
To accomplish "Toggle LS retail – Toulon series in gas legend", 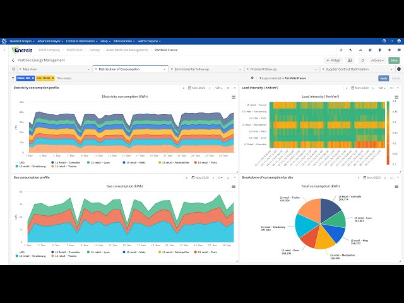I will click(x=64, y=256).
